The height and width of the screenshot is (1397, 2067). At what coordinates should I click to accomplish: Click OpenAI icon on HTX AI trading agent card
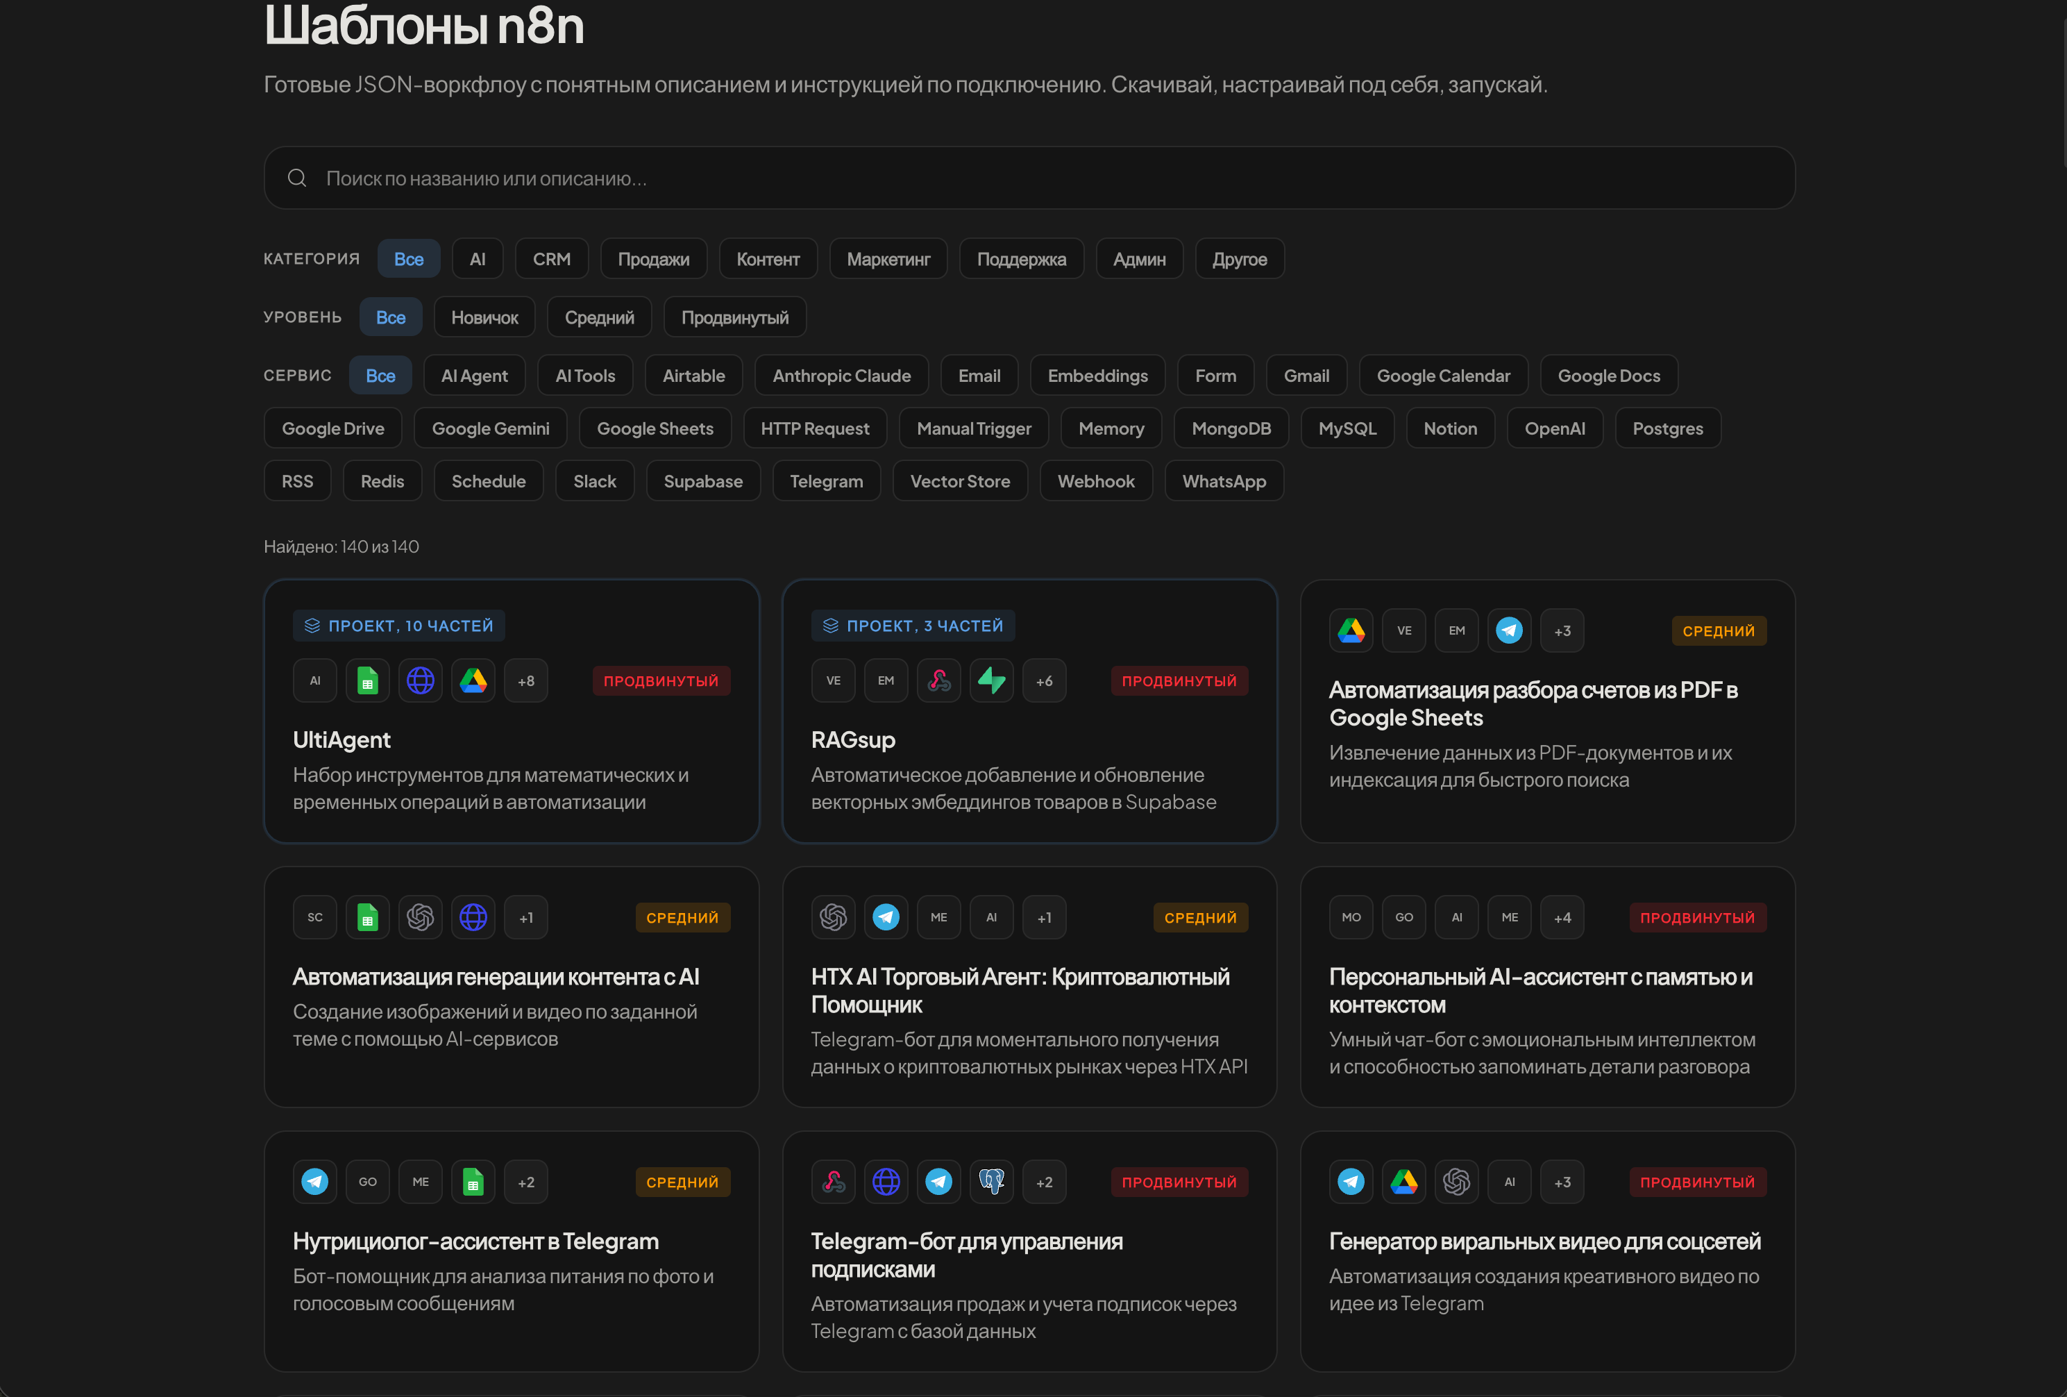(834, 917)
